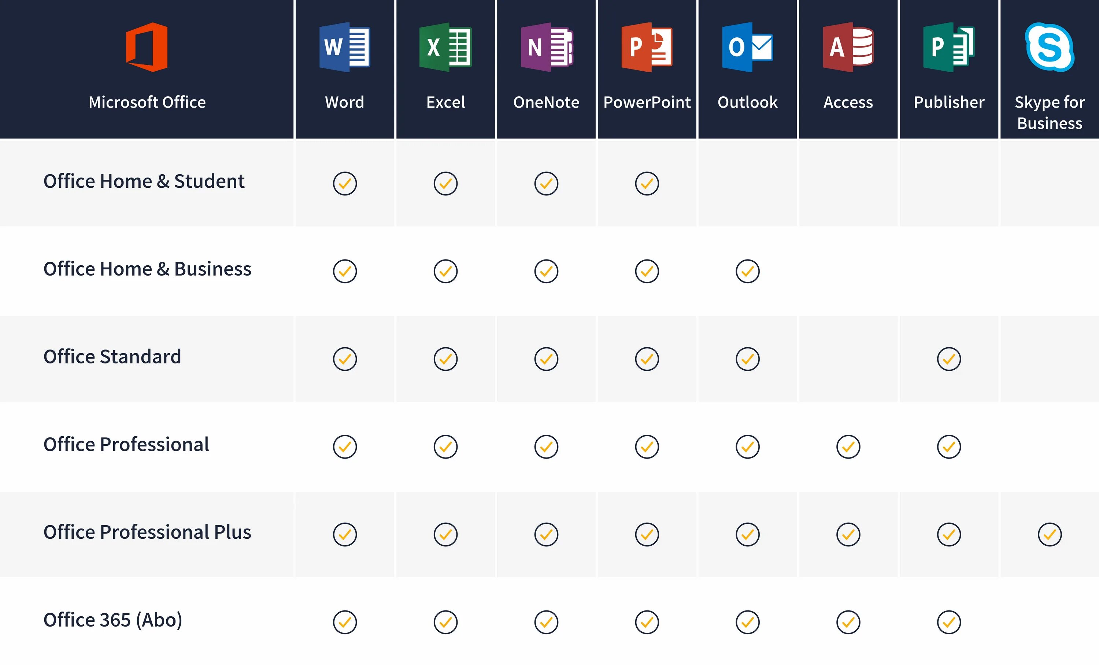Click the Microsoft Office logo icon

(x=147, y=47)
